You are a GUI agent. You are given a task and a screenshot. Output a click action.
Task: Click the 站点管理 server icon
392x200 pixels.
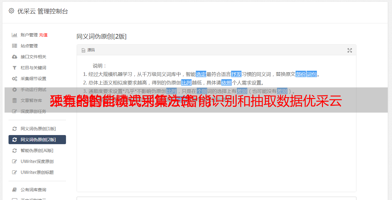coord(14,46)
